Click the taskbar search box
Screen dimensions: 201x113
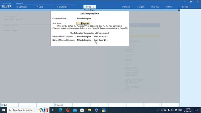(x=28, y=110)
